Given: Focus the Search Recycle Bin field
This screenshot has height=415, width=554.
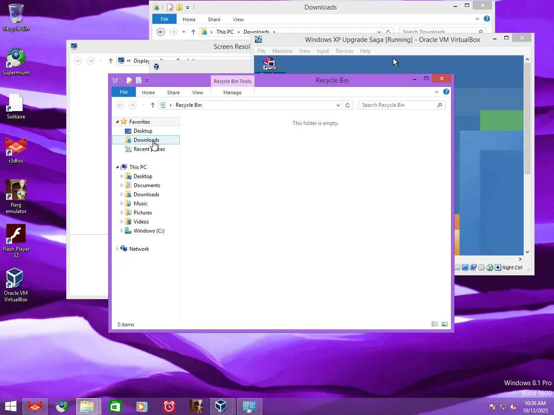Looking at the screenshot, I should pos(402,105).
